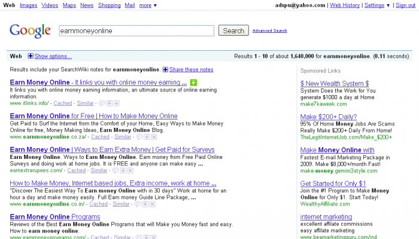Click the Google logo
The image size is (419, 239).
tap(30, 31)
